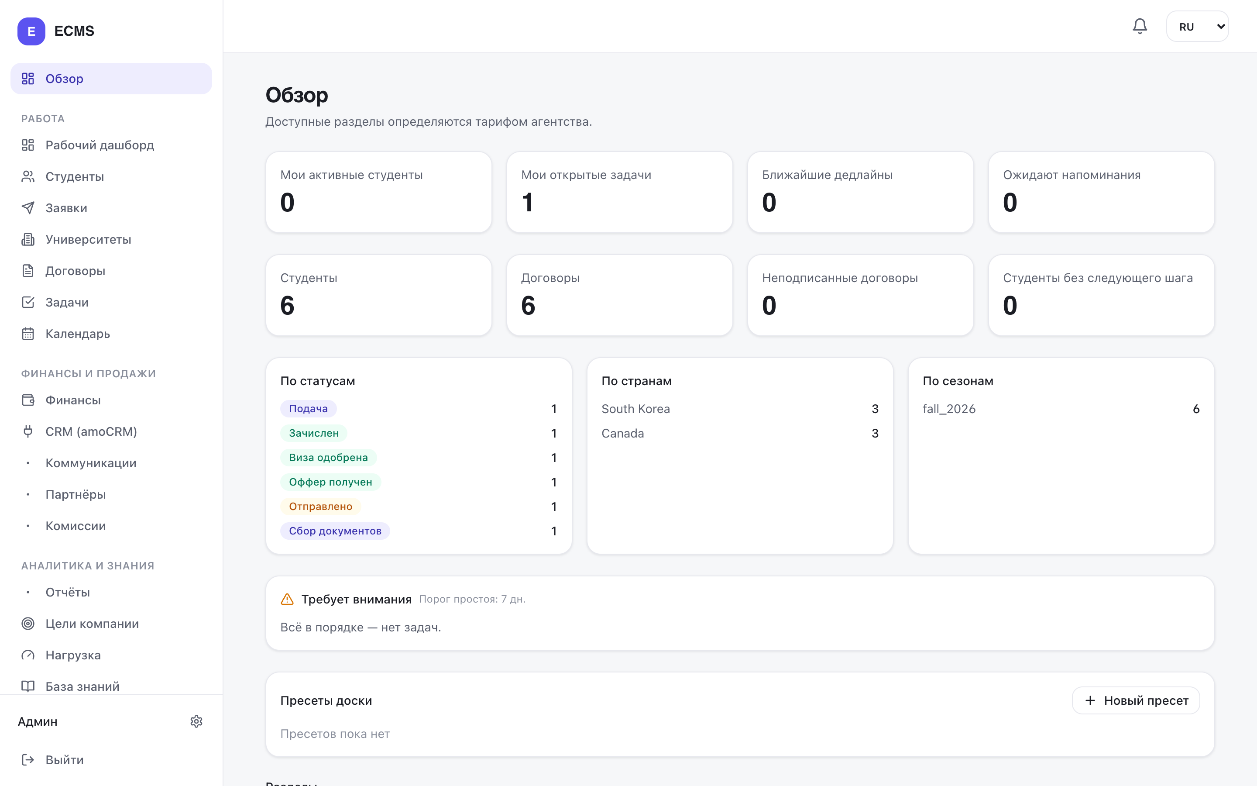Create a new board preset
This screenshot has height=786, width=1257.
coord(1136,701)
